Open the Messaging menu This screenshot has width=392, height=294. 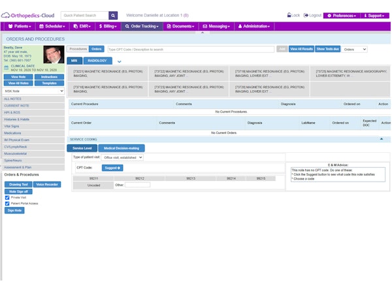(x=216, y=26)
